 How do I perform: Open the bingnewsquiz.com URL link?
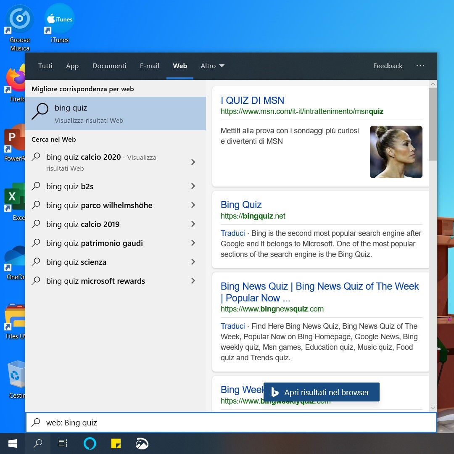pos(272,309)
